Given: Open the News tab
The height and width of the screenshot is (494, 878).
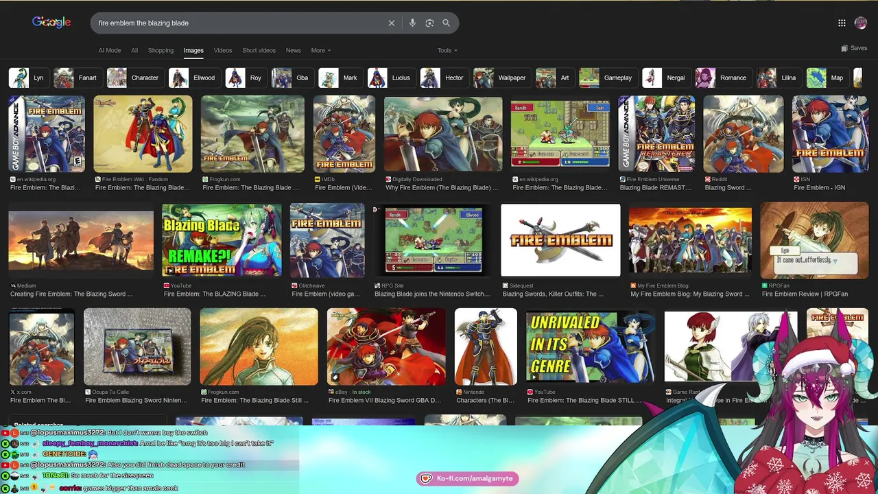Looking at the screenshot, I should point(293,50).
